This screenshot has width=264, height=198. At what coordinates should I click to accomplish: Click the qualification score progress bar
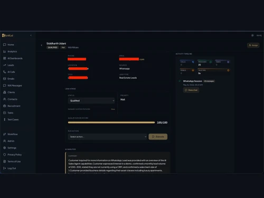pyautogui.click(x=111, y=122)
